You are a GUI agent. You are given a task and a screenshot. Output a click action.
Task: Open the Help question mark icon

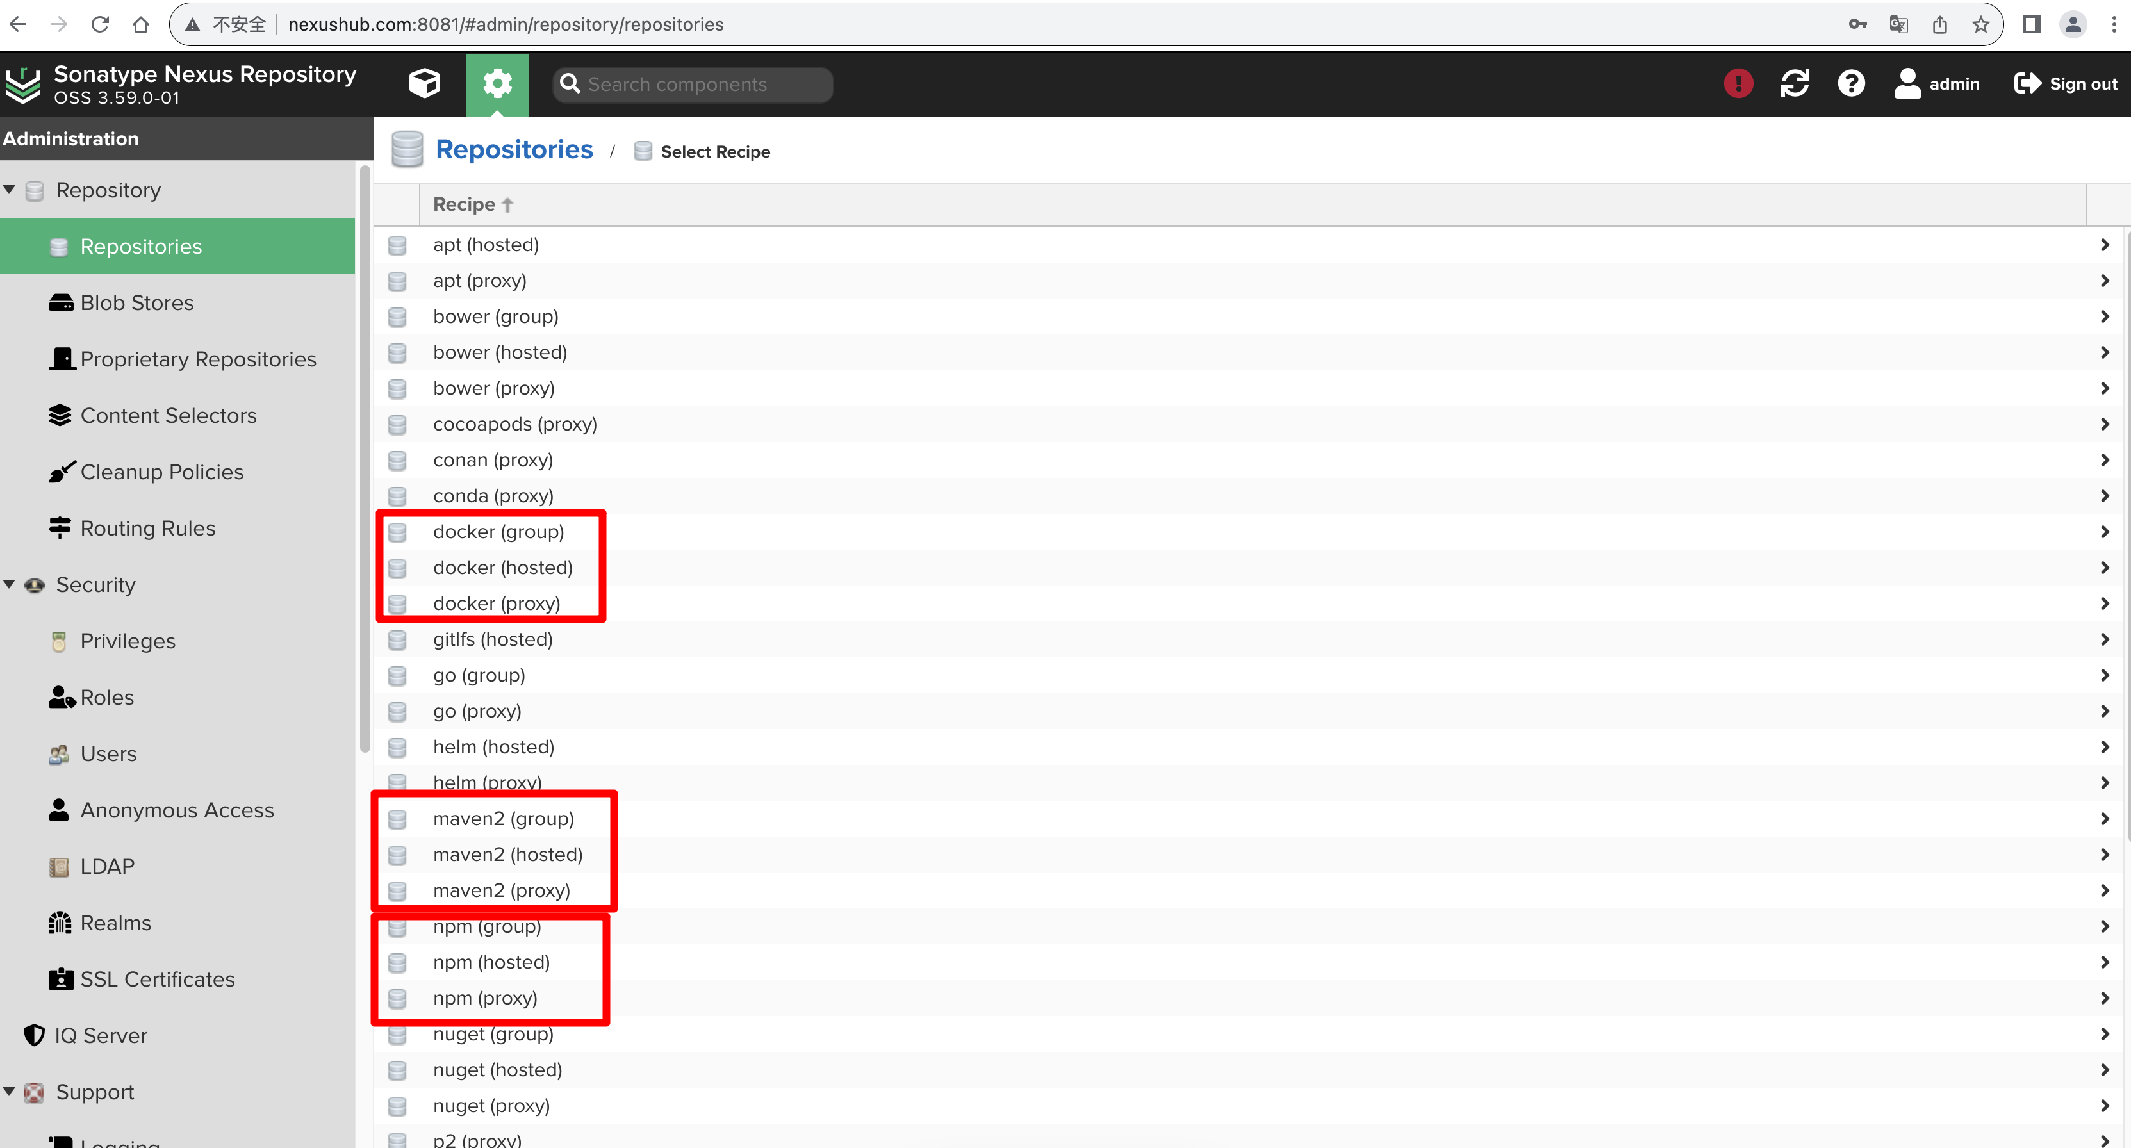(1852, 83)
